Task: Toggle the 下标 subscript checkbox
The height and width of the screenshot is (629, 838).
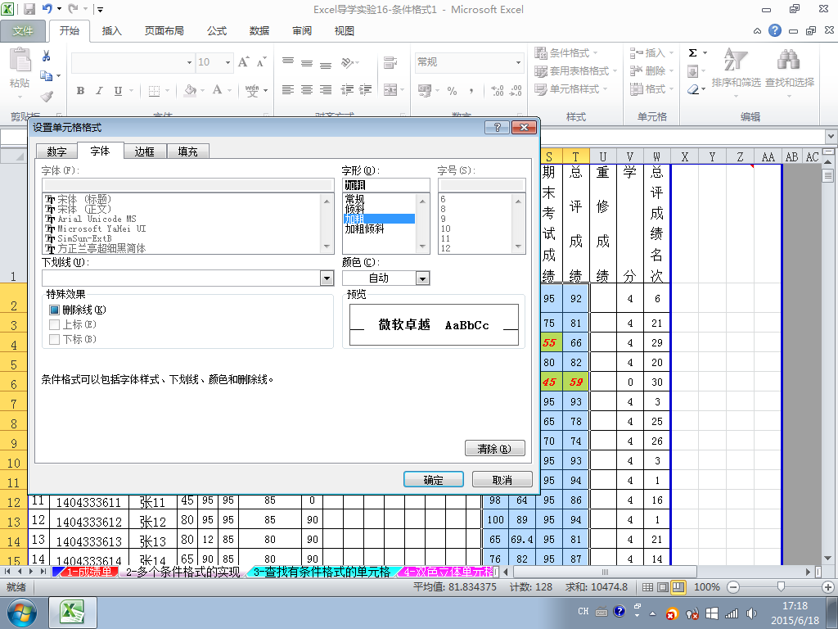Action: pos(54,339)
